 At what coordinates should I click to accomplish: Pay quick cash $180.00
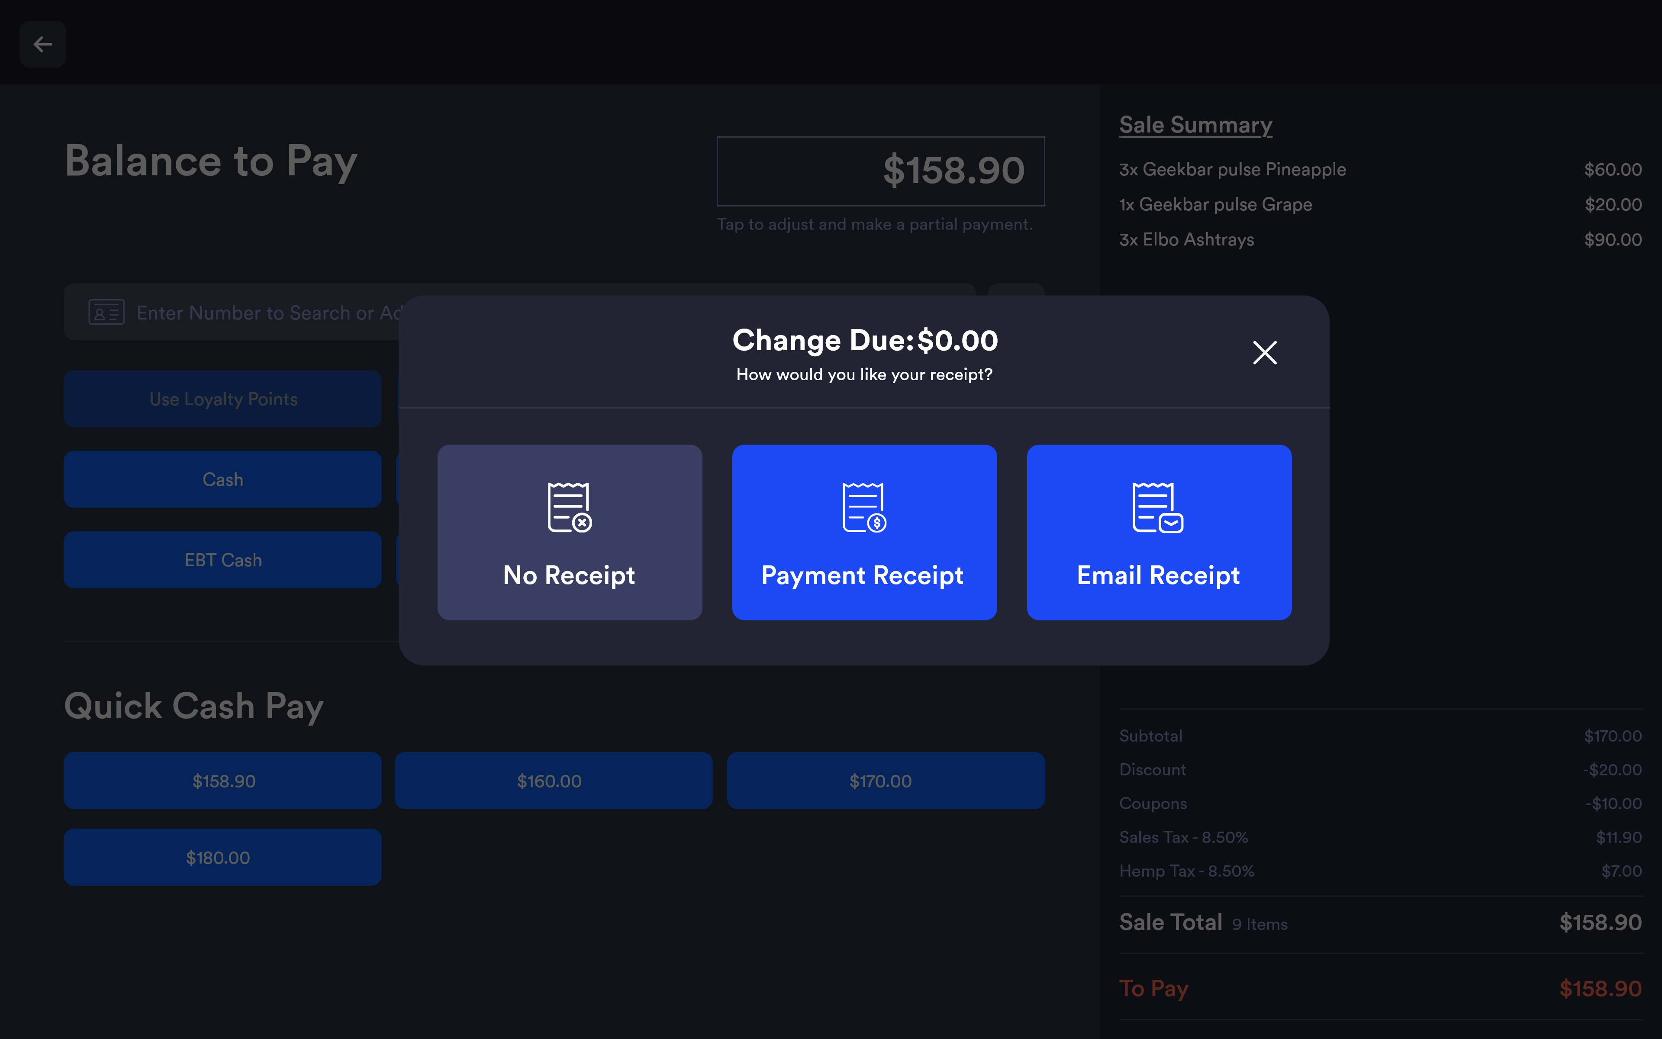coord(222,858)
